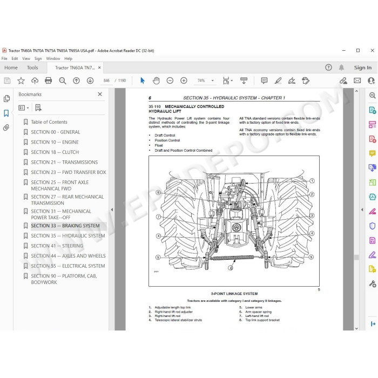Jump to SECTION 21 -- TRANSMISSIONS bookmark
This screenshot has height=378, width=378.
64,162
